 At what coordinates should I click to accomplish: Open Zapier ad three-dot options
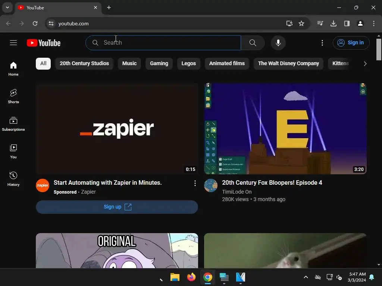pos(195,183)
